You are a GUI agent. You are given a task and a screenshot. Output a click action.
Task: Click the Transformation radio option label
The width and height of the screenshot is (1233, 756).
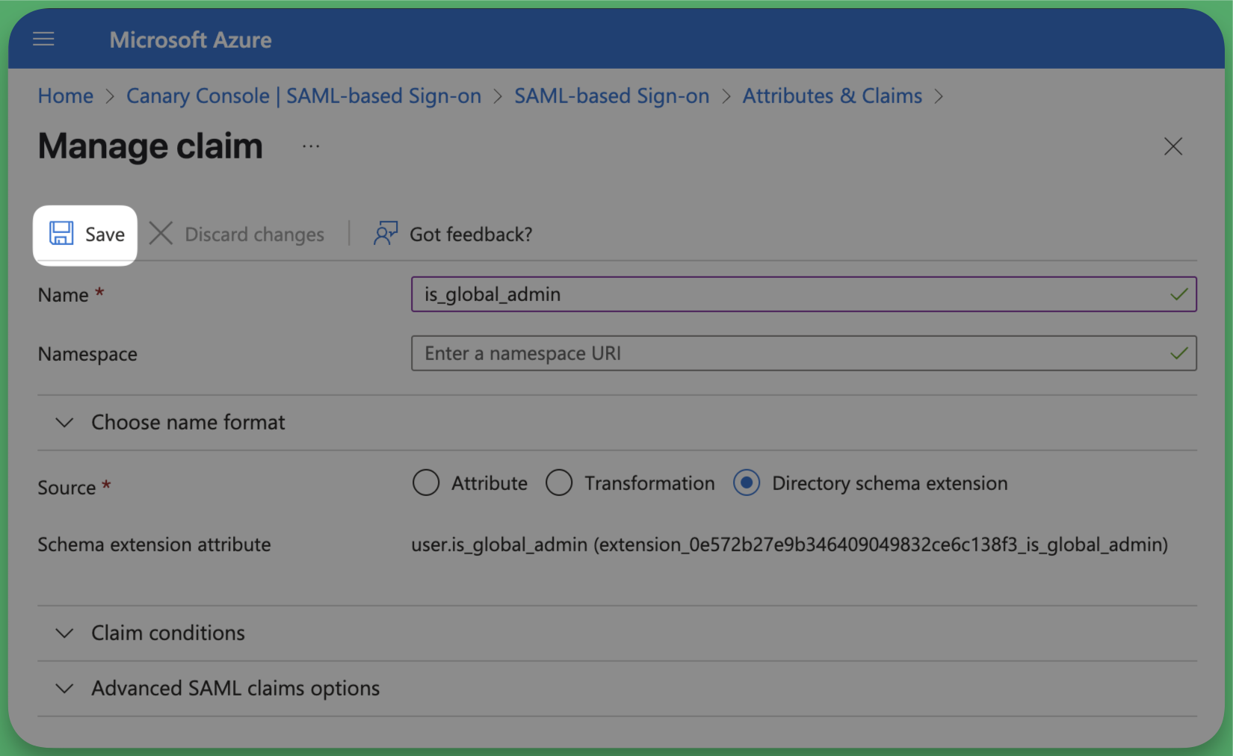point(649,483)
